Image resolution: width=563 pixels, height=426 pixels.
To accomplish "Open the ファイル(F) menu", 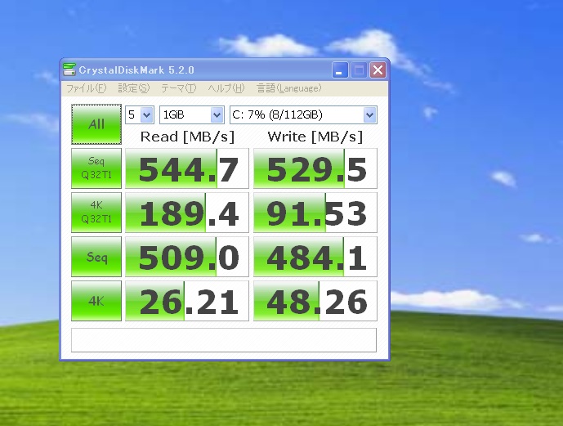I will (86, 88).
